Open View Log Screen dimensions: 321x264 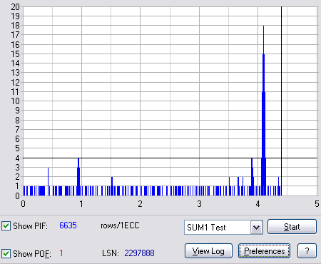(208, 251)
